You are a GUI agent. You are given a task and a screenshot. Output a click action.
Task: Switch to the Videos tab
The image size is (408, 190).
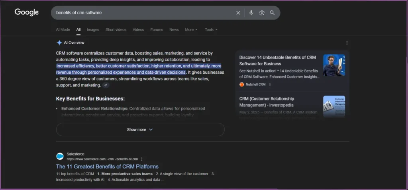coord(138,29)
